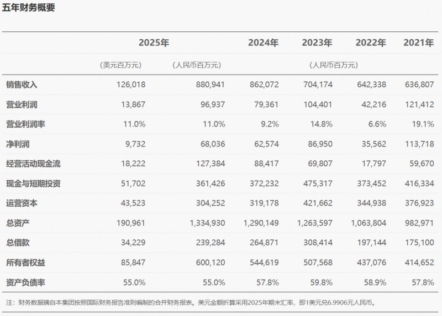Select the 2021年 column header
This screenshot has height=316, width=442.
tap(419, 43)
